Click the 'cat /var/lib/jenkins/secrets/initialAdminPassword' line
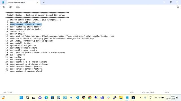The height and width of the screenshot is (101, 181). (38, 52)
